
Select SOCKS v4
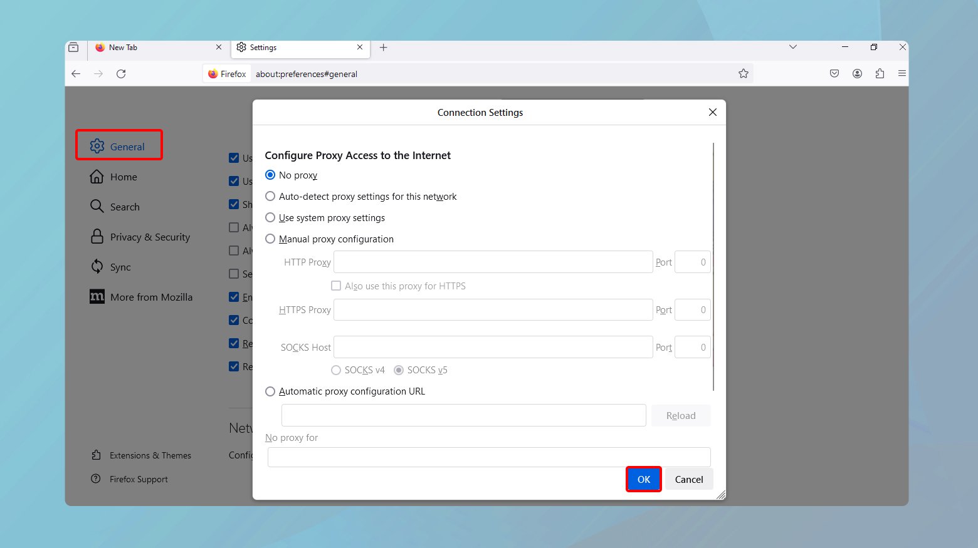pos(336,370)
